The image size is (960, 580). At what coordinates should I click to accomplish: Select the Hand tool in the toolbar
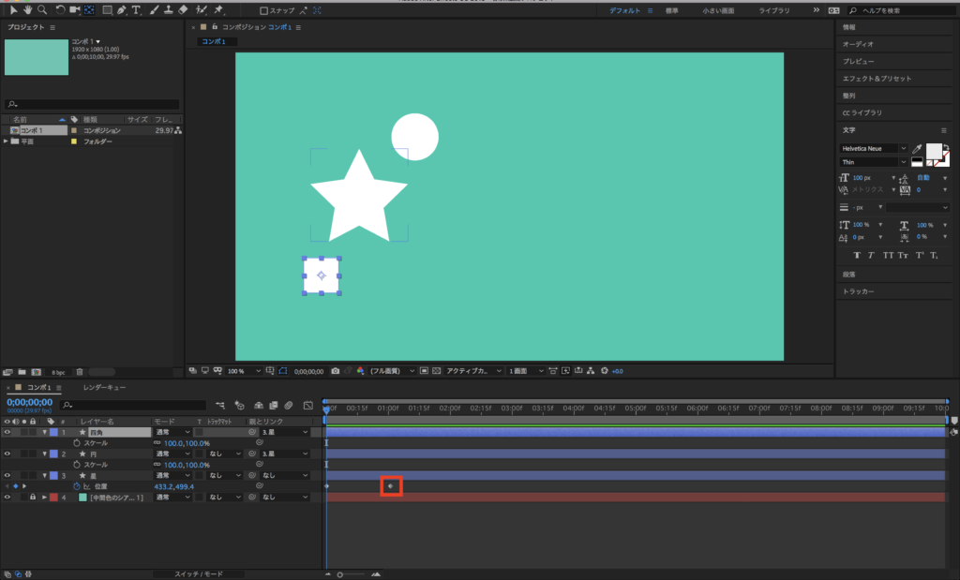(x=26, y=10)
